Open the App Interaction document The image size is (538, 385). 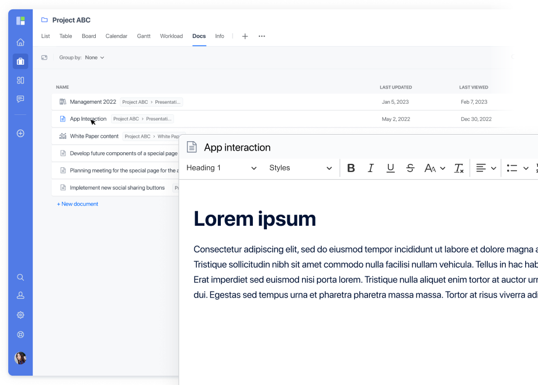coord(88,119)
